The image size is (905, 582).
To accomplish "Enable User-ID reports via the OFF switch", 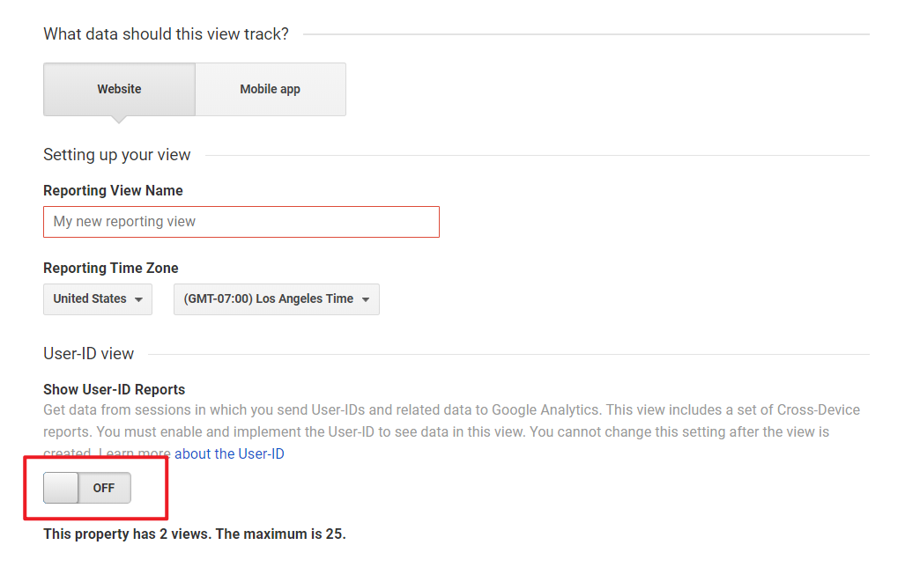I will [x=85, y=488].
